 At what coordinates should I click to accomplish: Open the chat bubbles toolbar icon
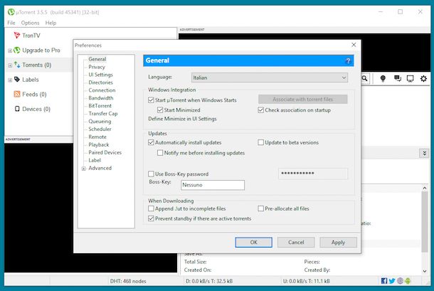398,79
